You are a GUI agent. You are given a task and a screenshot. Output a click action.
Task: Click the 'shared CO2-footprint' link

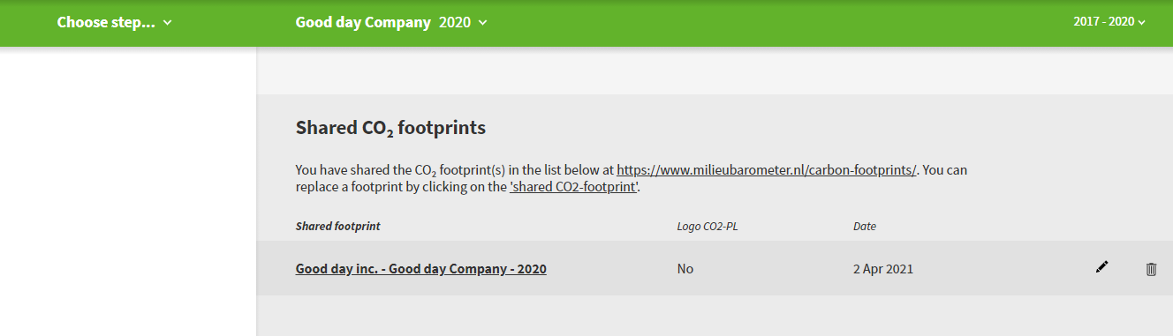[x=573, y=187]
